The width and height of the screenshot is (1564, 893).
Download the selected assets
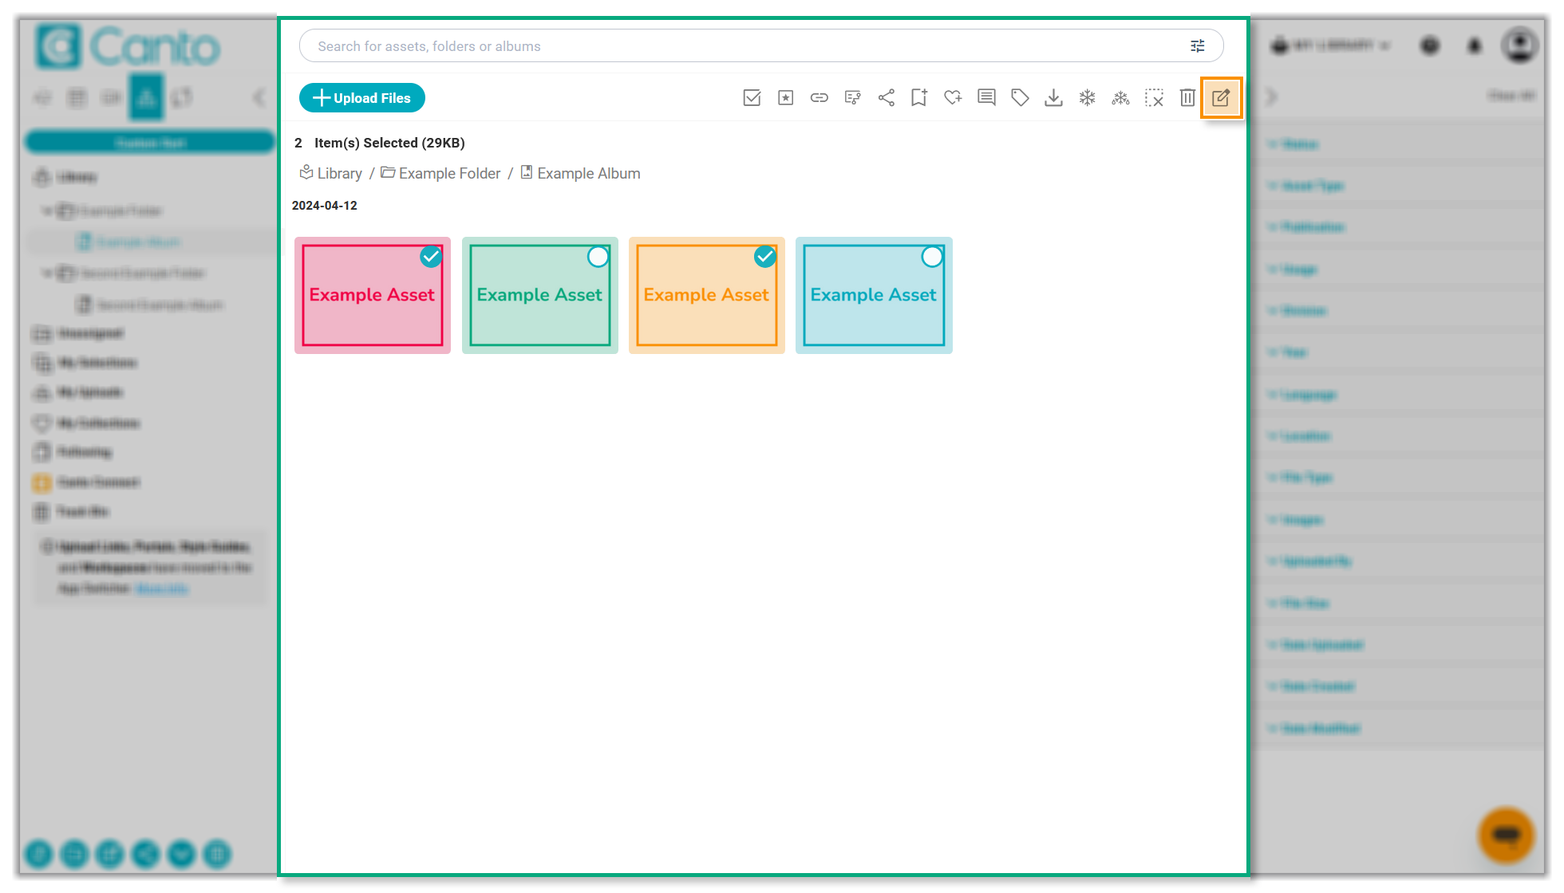1053,97
